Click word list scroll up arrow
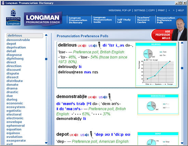Screen dimensions: 188x146 pyautogui.click(x=46, y=35)
